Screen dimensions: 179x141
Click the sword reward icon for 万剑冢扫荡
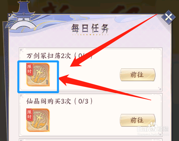(x=38, y=74)
